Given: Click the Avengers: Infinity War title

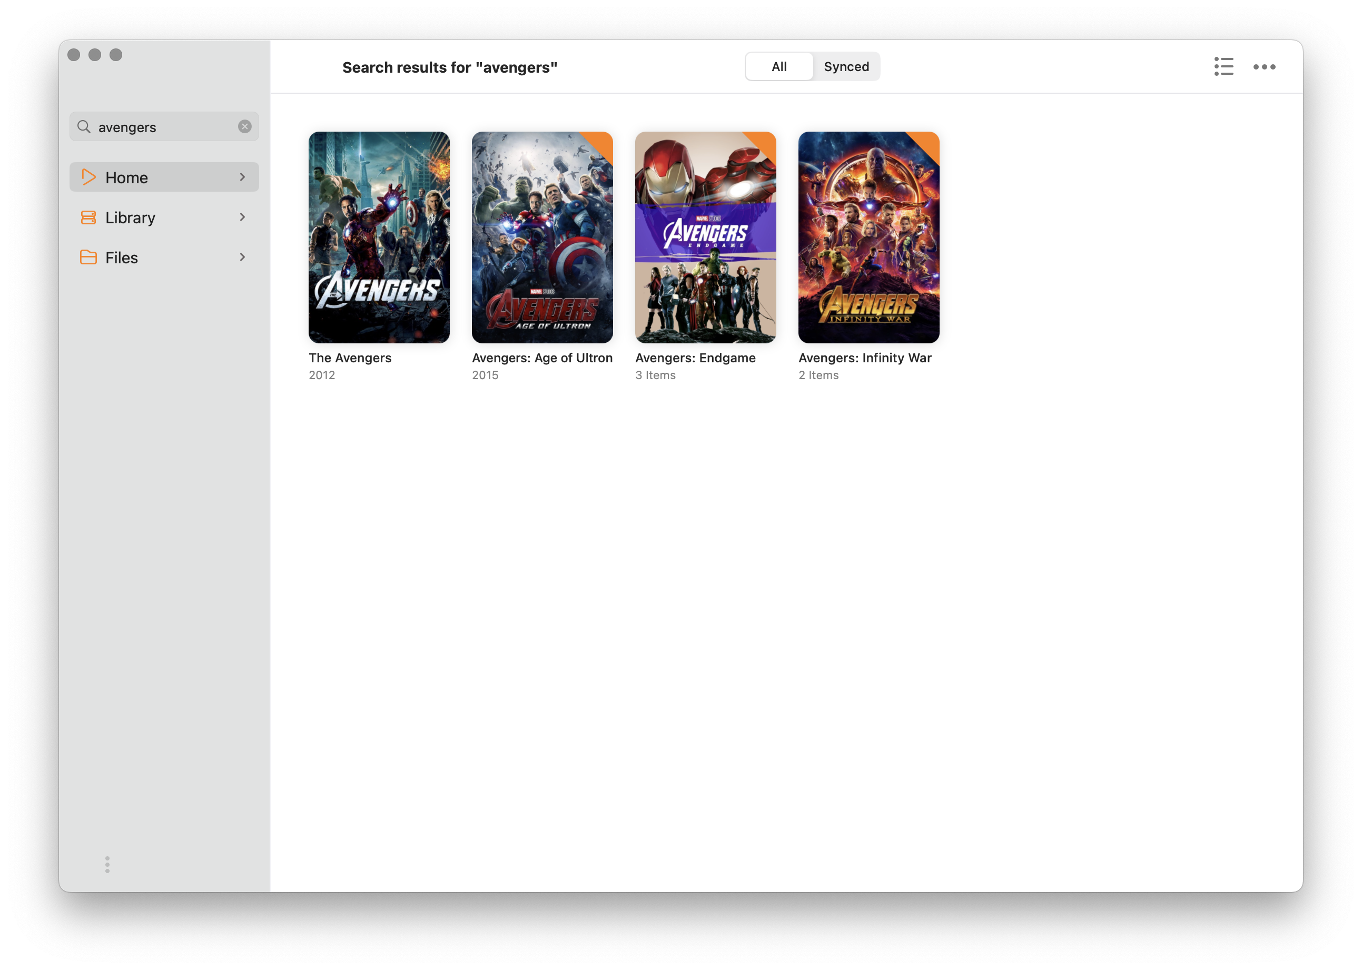Looking at the screenshot, I should pyautogui.click(x=864, y=358).
